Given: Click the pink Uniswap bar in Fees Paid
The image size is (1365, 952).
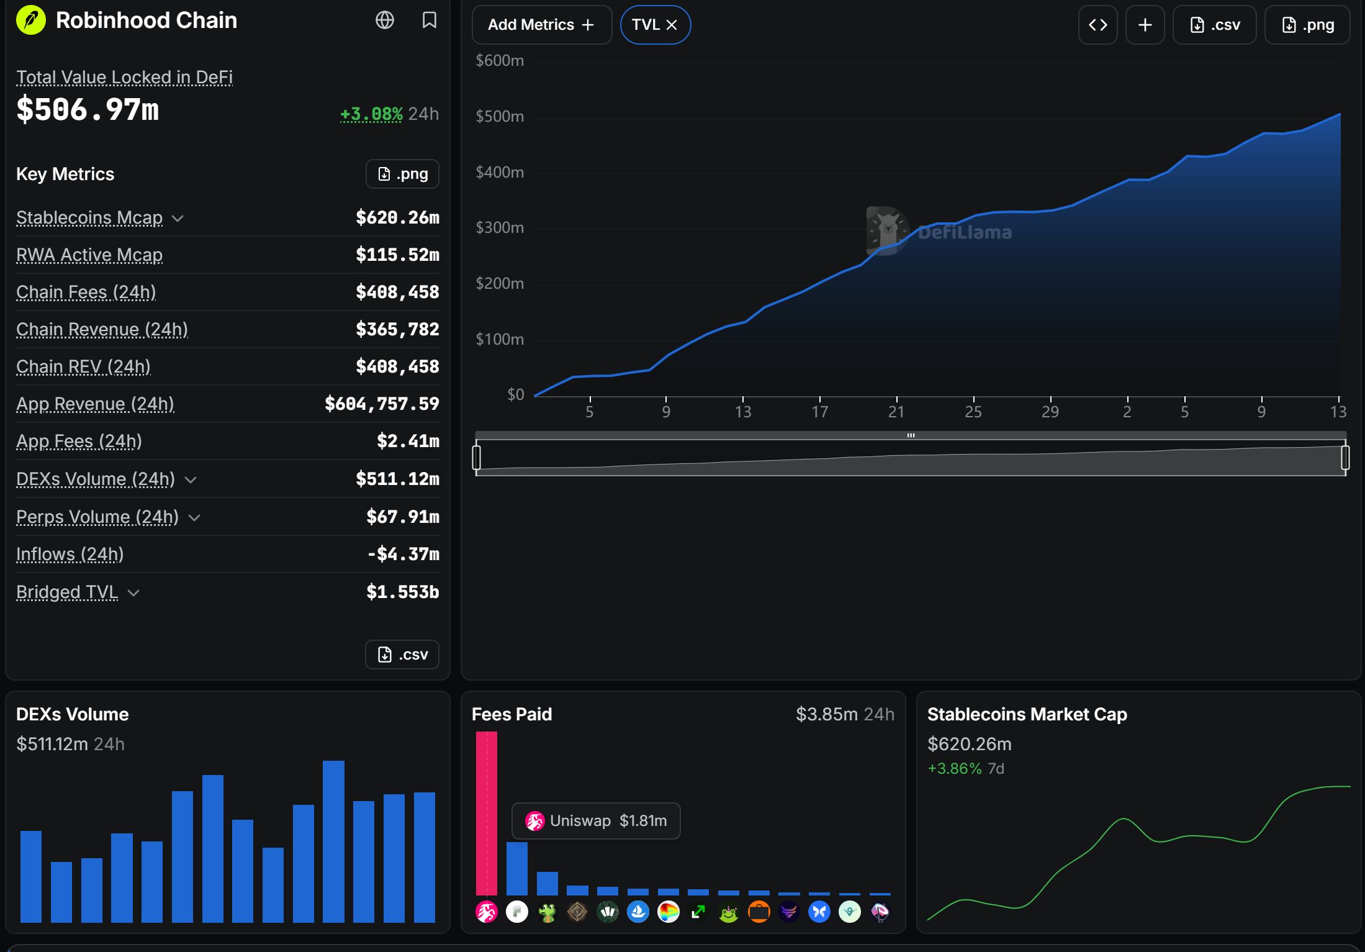Looking at the screenshot, I should coord(487,814).
